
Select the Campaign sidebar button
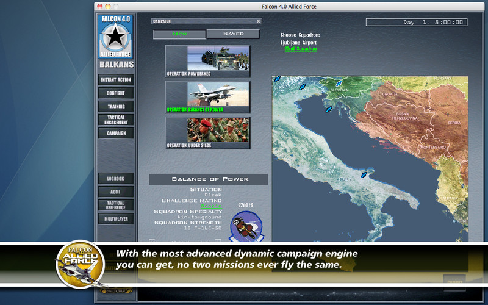tap(116, 133)
